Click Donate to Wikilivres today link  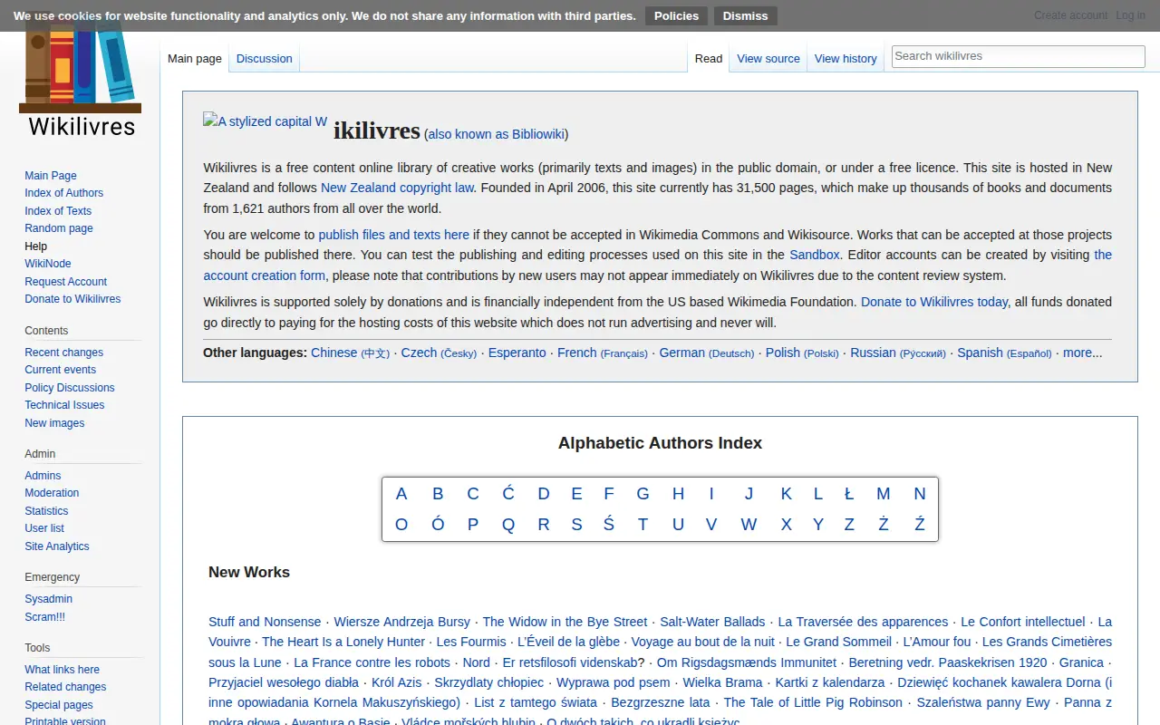coord(934,302)
